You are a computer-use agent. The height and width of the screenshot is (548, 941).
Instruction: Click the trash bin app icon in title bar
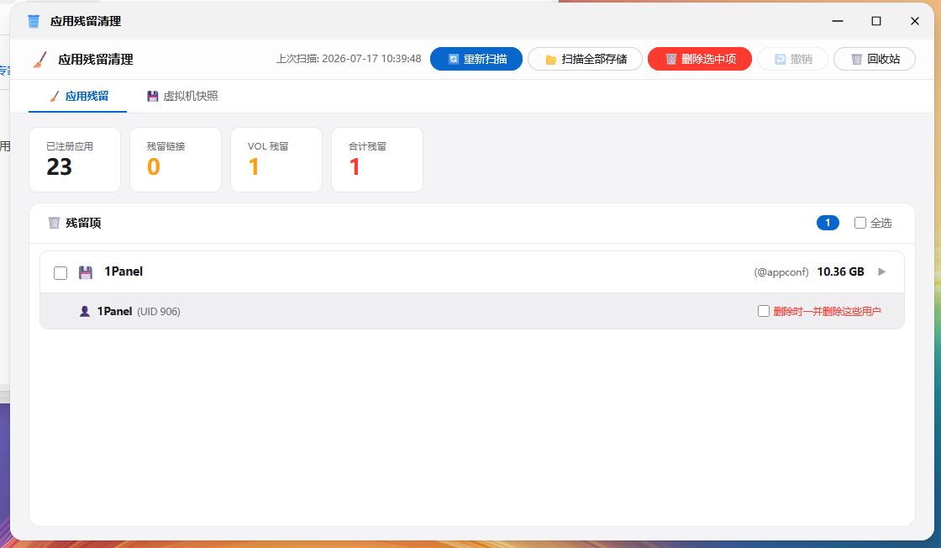(x=34, y=22)
